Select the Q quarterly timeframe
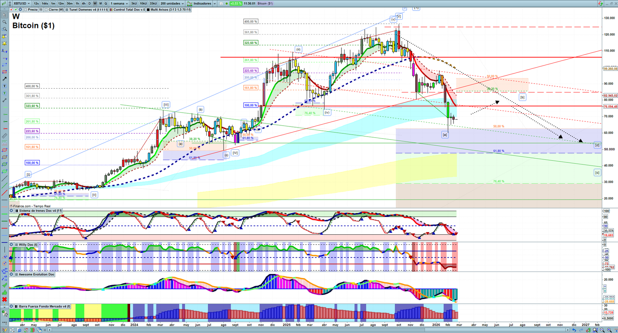The image size is (618, 333). [106, 3]
